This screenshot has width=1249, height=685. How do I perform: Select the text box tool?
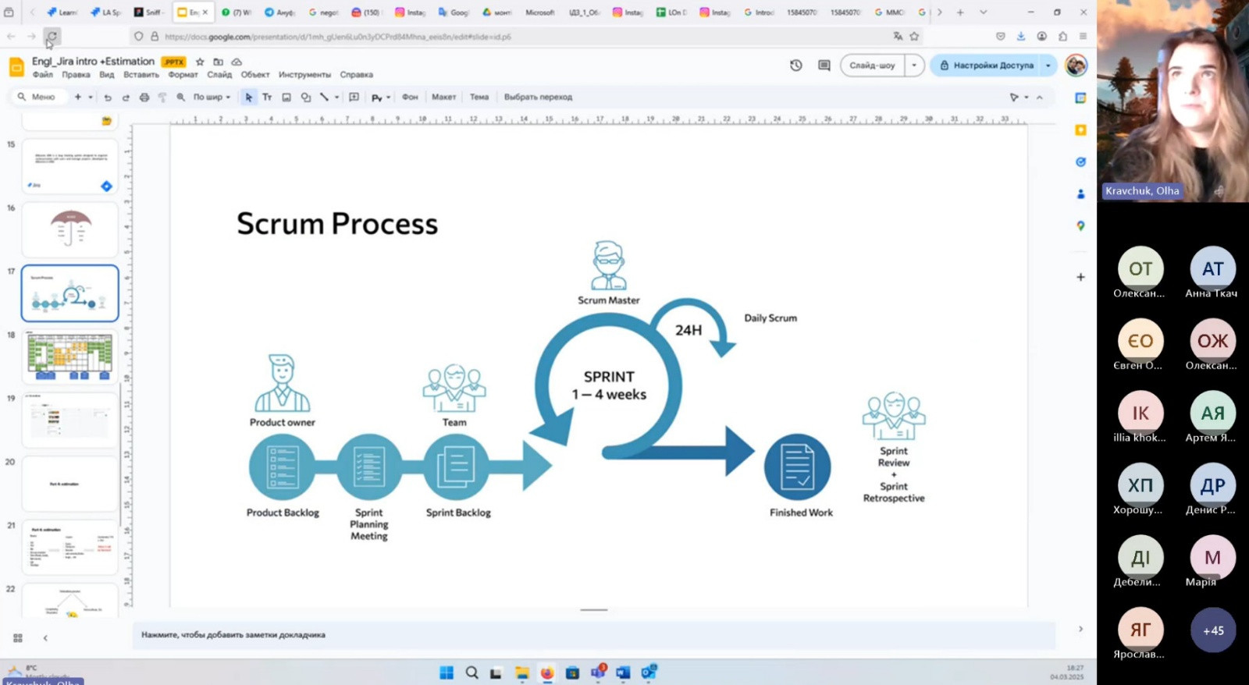[x=267, y=98]
